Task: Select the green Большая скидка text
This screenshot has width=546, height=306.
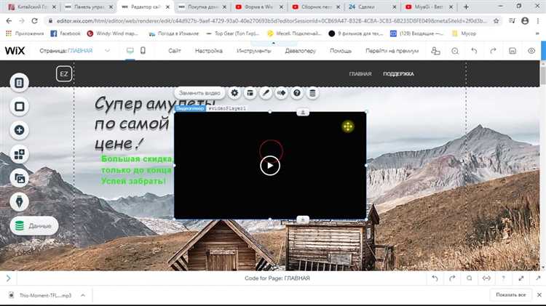Action: pyautogui.click(x=137, y=170)
